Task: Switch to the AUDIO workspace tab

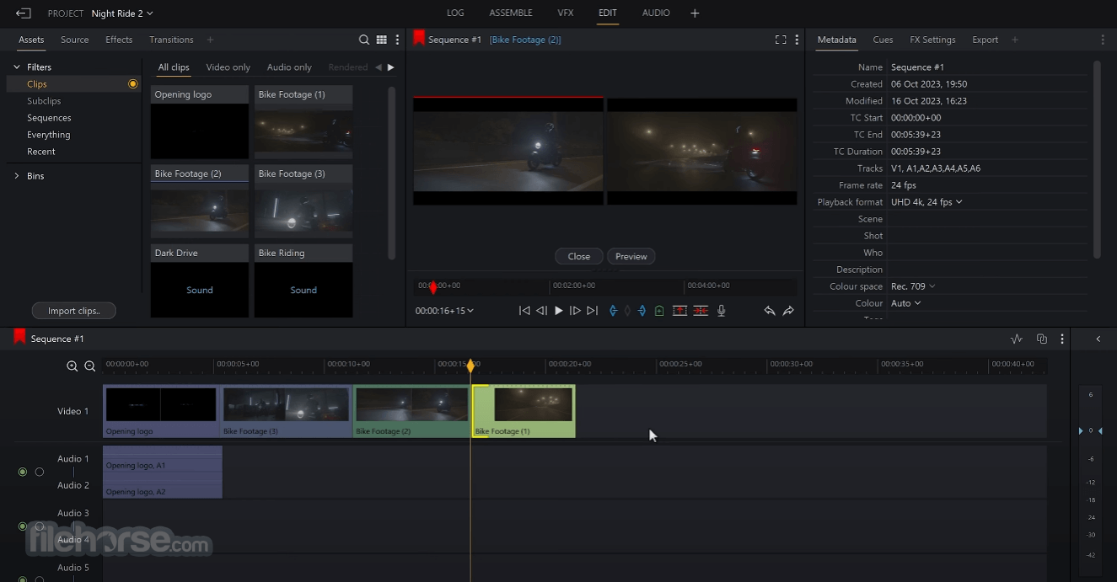Action: coord(656,13)
